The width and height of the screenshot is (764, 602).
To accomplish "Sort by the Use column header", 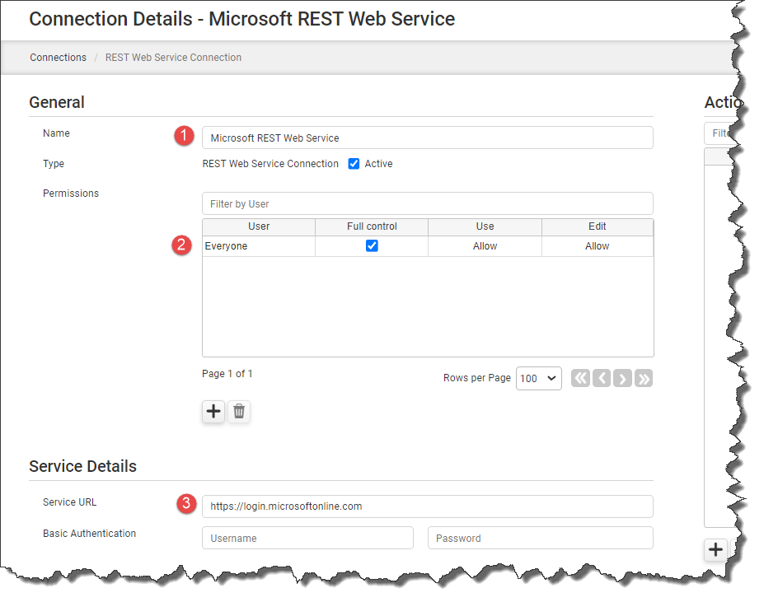I will pyautogui.click(x=485, y=227).
